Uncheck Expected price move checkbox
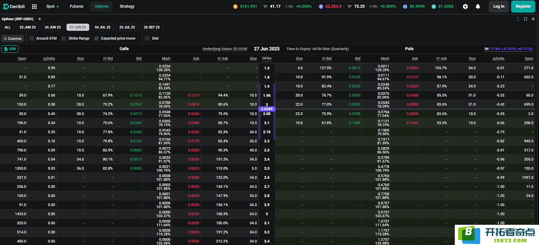This screenshot has height=245, width=539. click(96, 38)
